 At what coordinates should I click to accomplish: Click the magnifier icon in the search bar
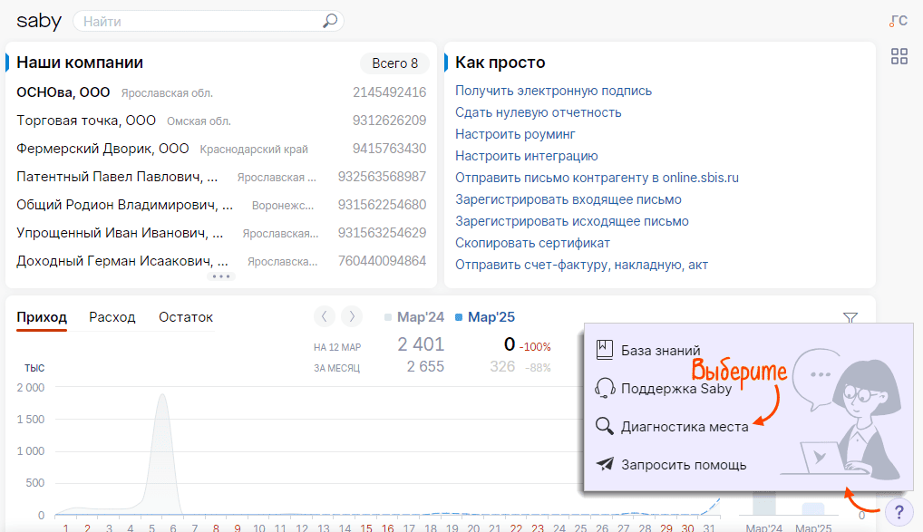(x=330, y=21)
